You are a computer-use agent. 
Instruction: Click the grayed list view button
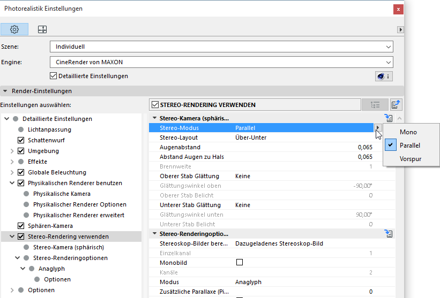click(375, 105)
